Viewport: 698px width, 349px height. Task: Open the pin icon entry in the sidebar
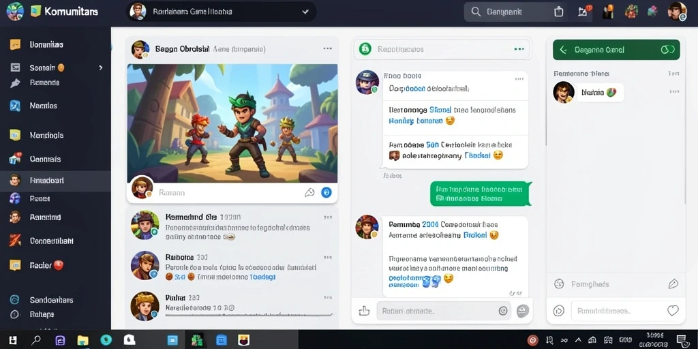(x=15, y=82)
